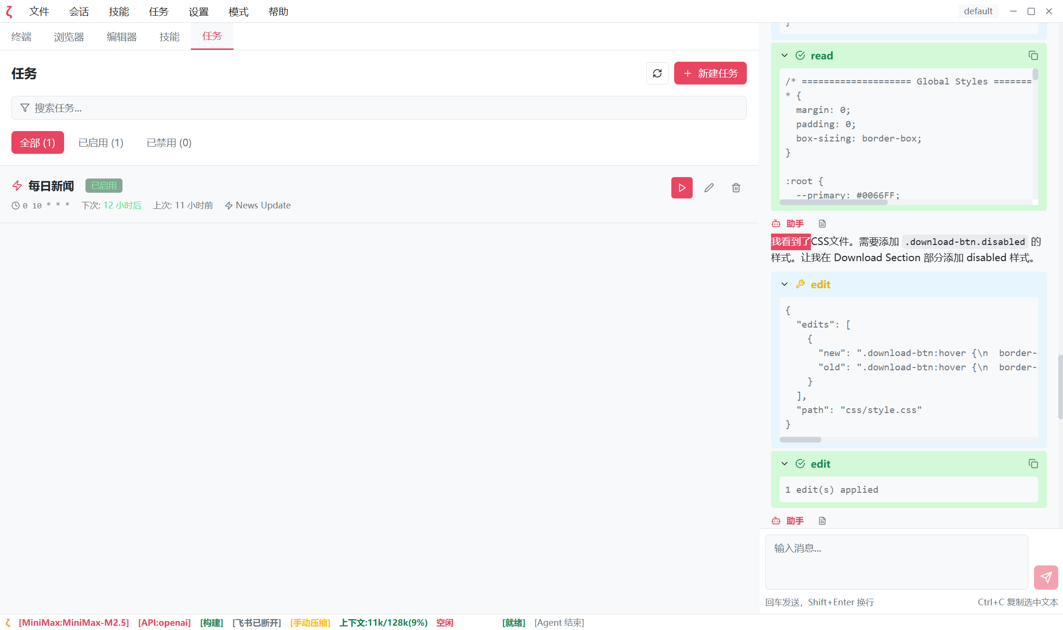Open document icon beside first 助手 label
The height and width of the screenshot is (630, 1063).
822,224
